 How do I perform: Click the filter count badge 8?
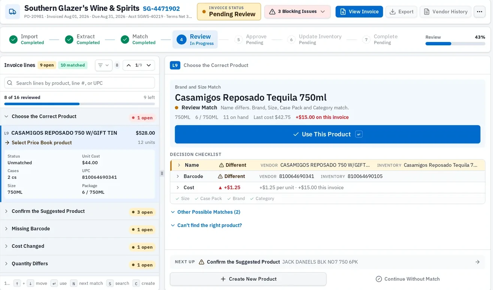click(117, 65)
